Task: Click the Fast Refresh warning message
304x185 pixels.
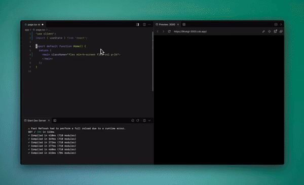Action: [77, 128]
